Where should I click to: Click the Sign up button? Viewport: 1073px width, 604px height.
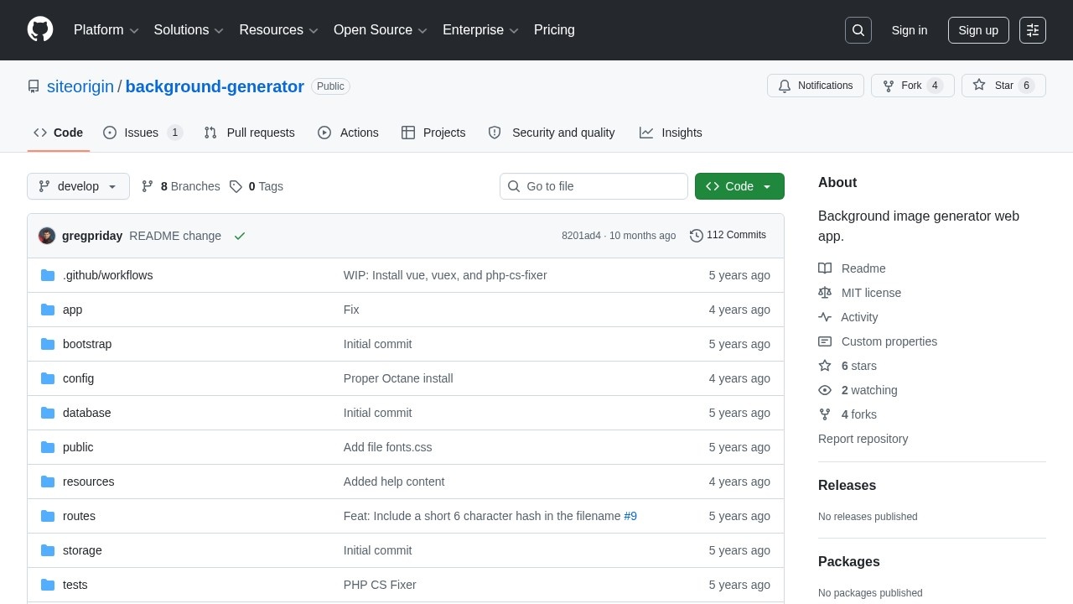pos(978,30)
